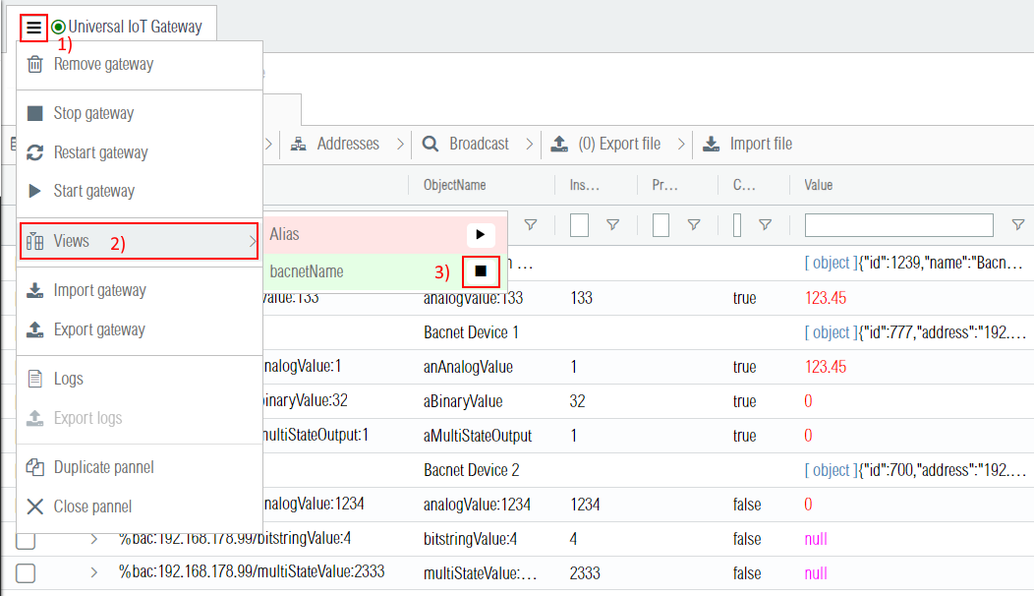Image resolution: width=1034 pixels, height=596 pixels.
Task: Click the Import file toolbar button
Action: tap(748, 145)
